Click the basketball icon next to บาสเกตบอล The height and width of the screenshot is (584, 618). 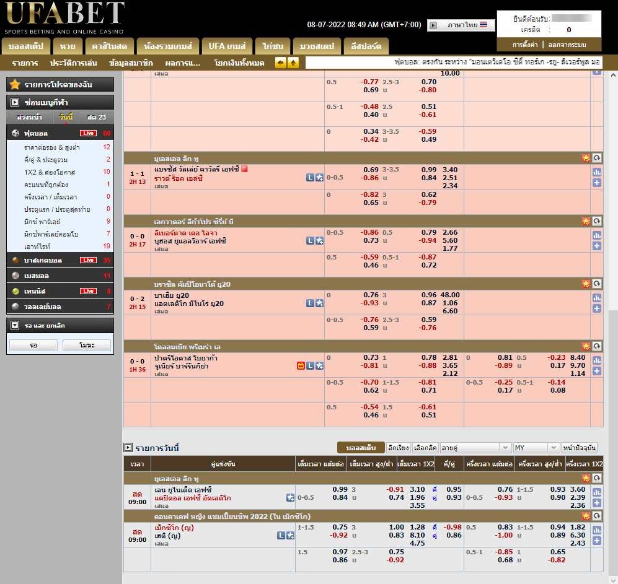click(15, 260)
